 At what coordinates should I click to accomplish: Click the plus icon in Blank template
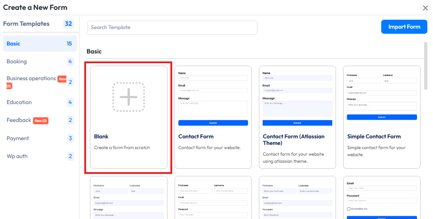pos(128,97)
